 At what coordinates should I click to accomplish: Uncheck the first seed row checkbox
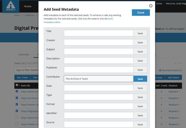tap(17, 92)
